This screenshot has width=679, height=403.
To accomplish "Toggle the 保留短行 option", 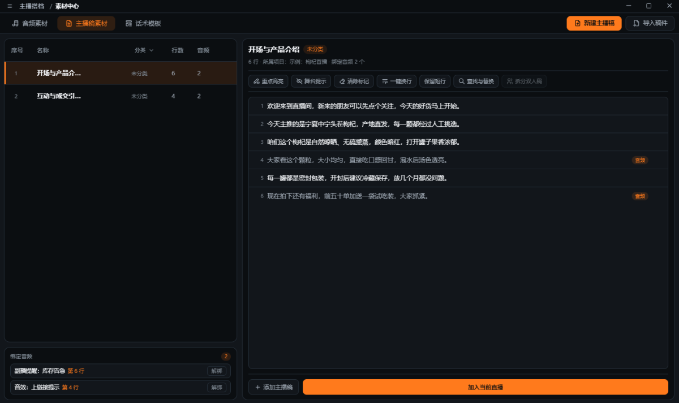I will (435, 82).
